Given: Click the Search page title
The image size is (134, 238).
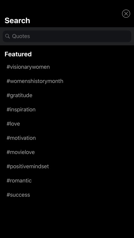Looking at the screenshot, I should [17, 21].
